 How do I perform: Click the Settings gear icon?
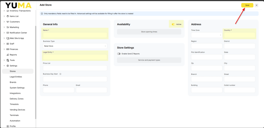(7, 66)
